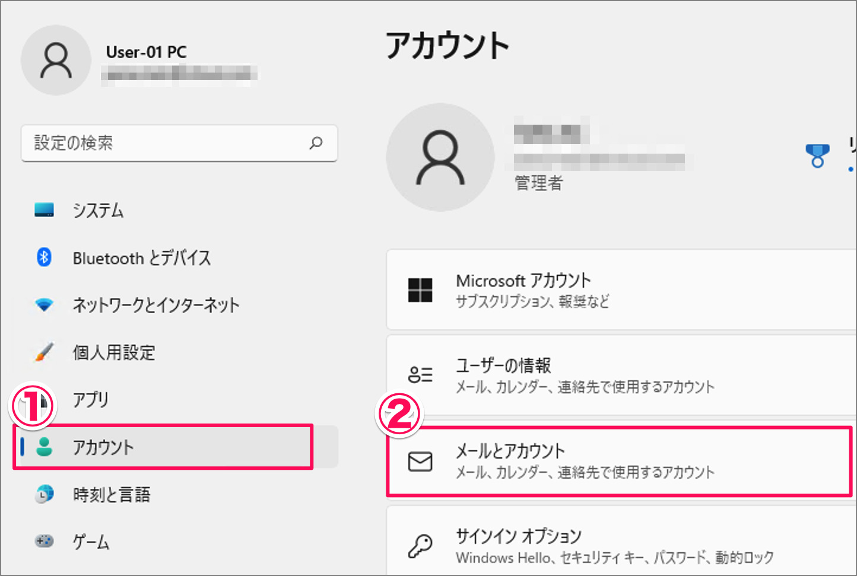Click the envelope mail icon

[x=420, y=462]
